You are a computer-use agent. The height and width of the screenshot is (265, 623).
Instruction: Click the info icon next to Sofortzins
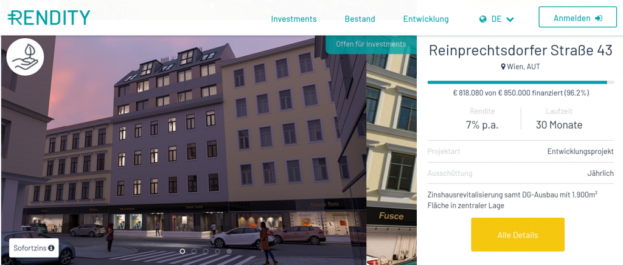click(x=51, y=249)
